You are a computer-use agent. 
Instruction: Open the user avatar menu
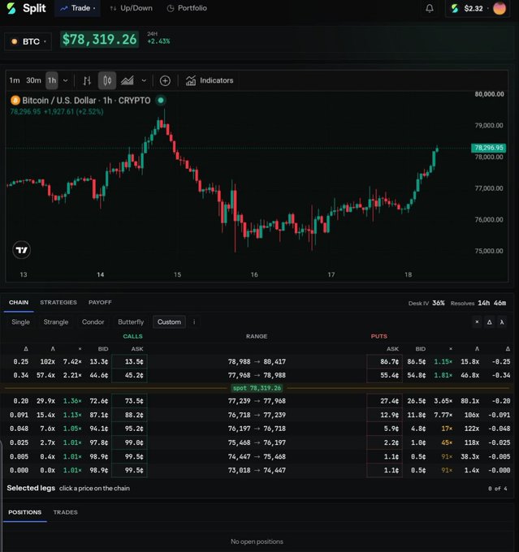499,8
